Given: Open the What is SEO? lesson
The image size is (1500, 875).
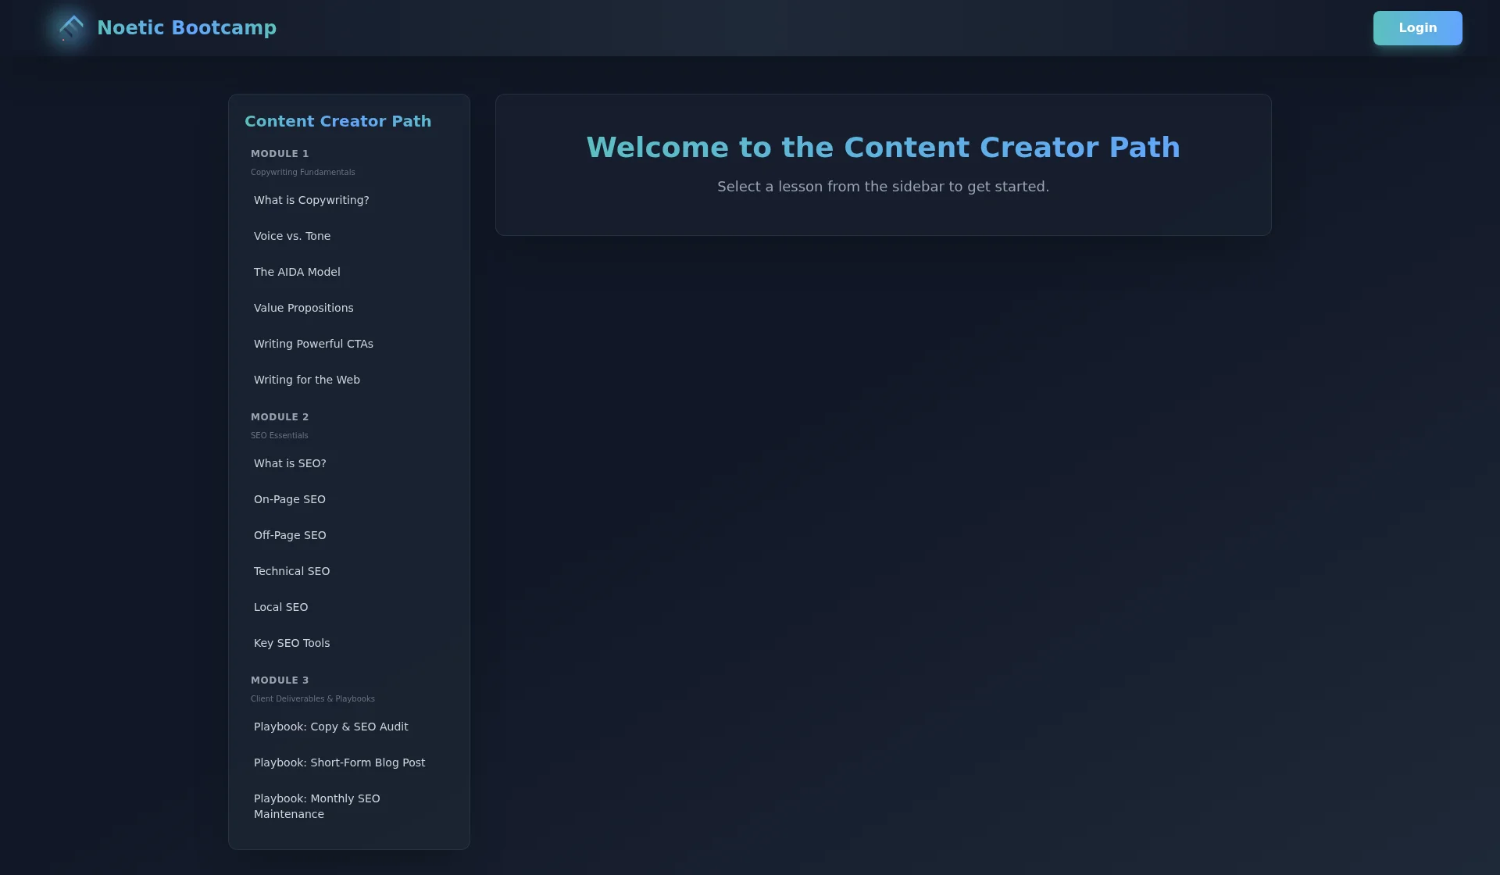Looking at the screenshot, I should (349, 463).
